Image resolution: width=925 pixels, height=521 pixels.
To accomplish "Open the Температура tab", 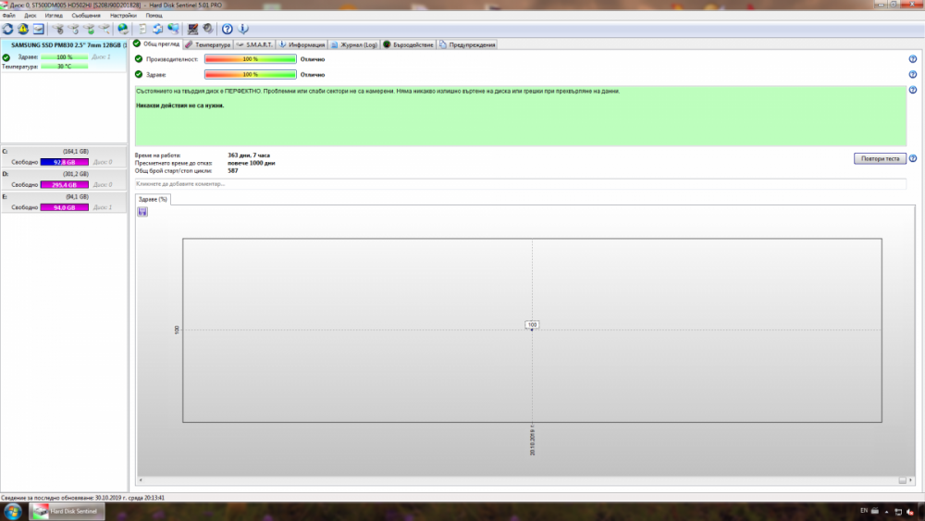I will point(208,44).
